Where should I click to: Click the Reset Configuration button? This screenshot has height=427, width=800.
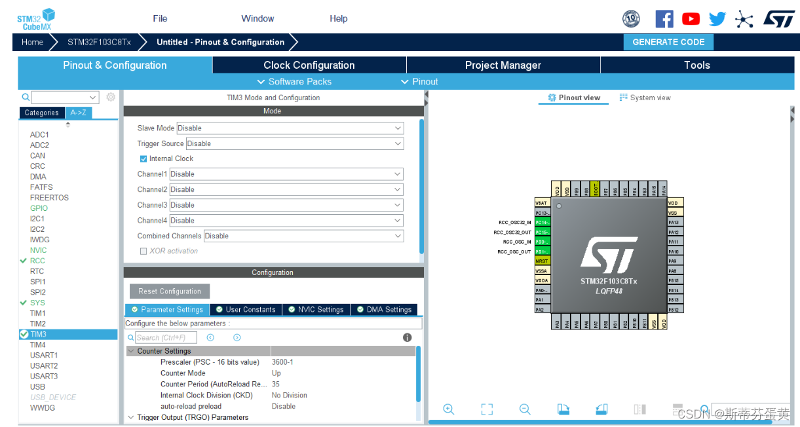click(170, 291)
